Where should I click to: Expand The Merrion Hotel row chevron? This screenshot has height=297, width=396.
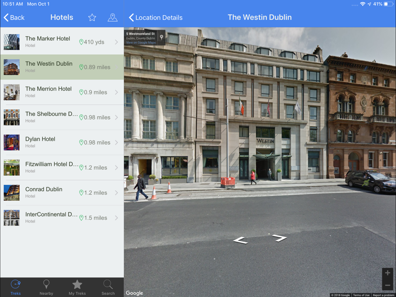click(116, 92)
